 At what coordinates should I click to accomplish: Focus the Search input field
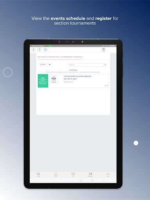(86, 65)
